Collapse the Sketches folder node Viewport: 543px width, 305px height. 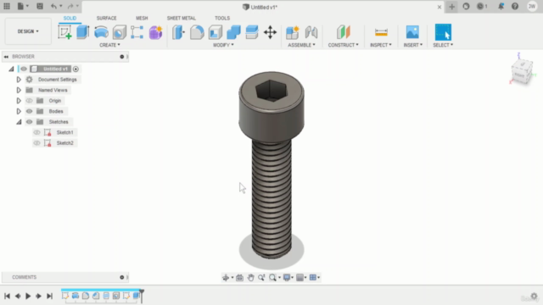click(x=19, y=122)
